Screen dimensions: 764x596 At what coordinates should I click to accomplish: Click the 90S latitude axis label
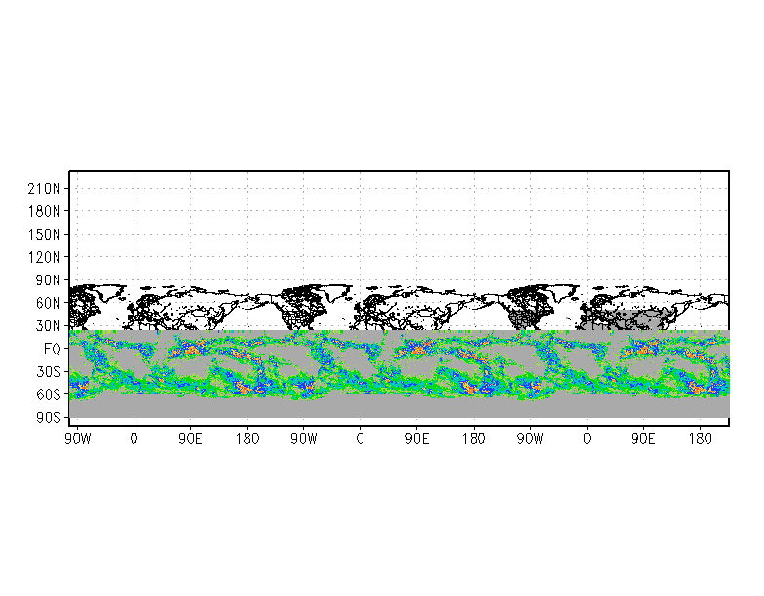(x=49, y=417)
